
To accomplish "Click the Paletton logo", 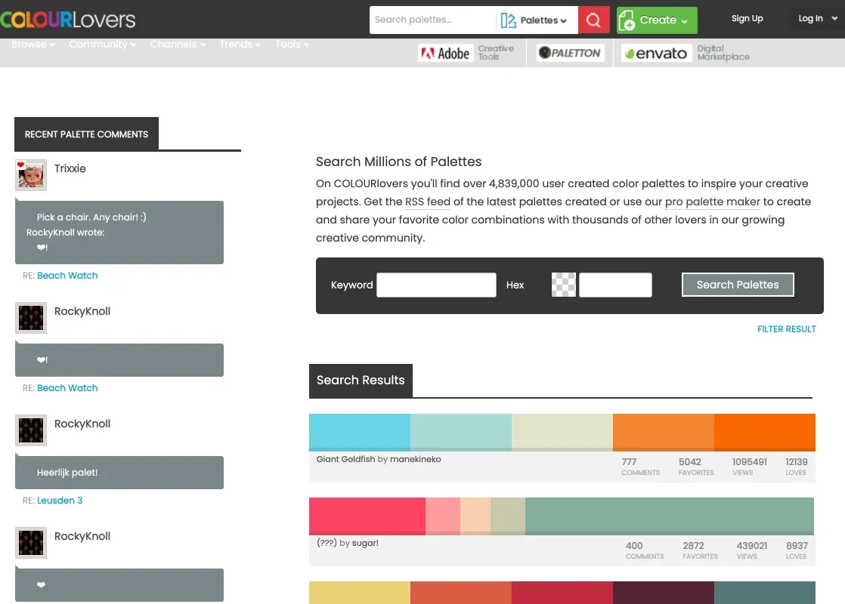I will click(570, 53).
